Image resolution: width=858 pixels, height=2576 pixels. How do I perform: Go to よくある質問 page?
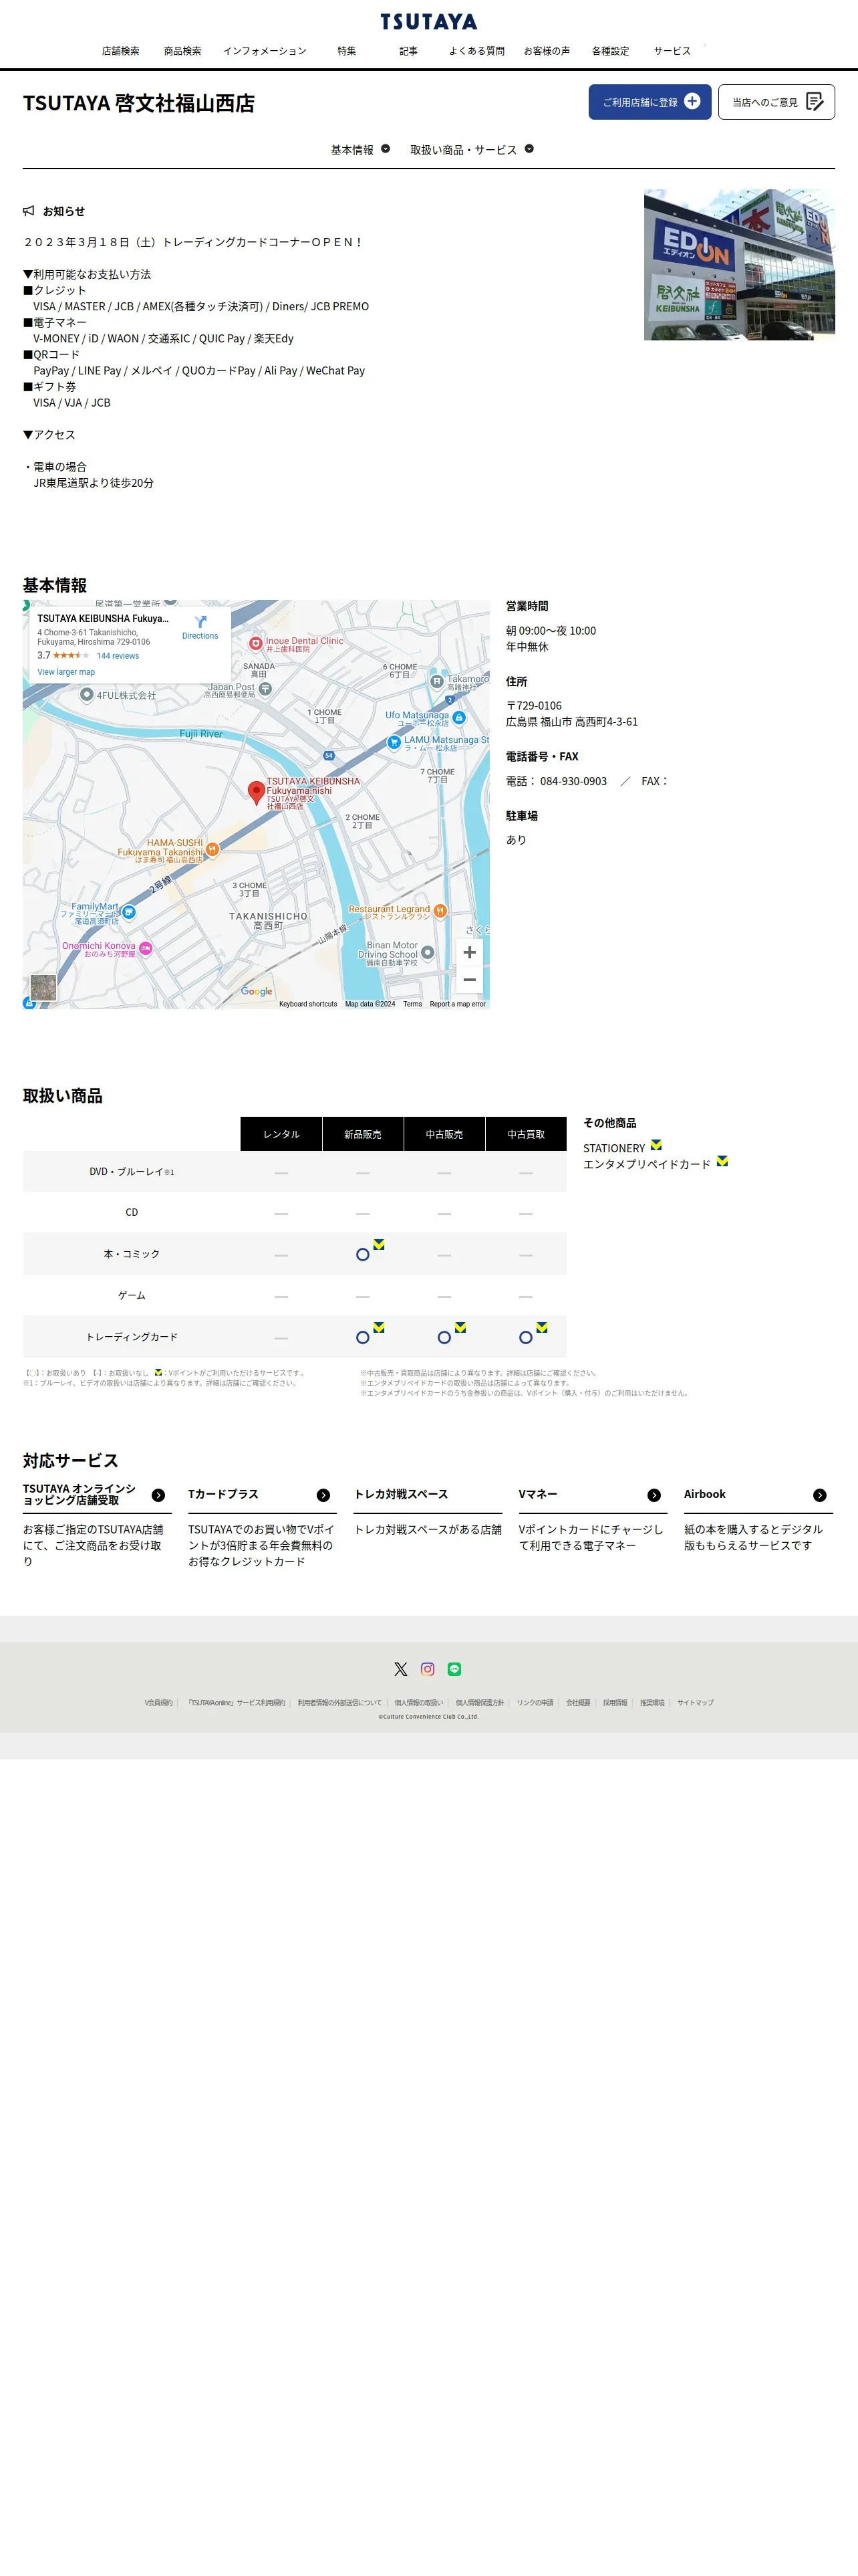[x=476, y=51]
